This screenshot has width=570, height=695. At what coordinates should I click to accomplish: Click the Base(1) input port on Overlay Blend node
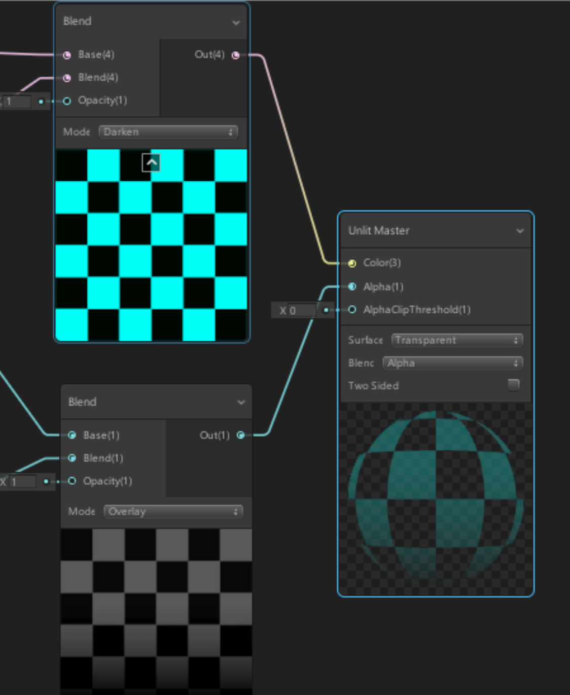72,435
